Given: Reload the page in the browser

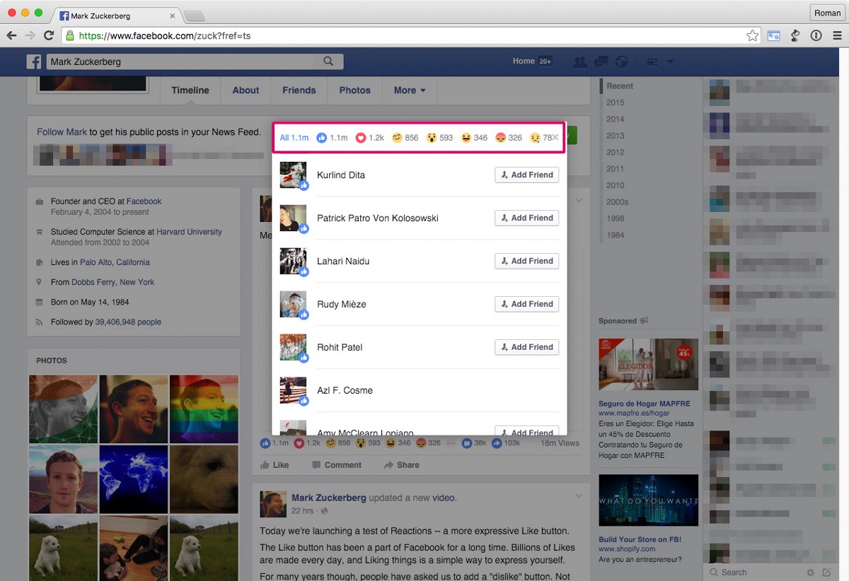Looking at the screenshot, I should (49, 35).
